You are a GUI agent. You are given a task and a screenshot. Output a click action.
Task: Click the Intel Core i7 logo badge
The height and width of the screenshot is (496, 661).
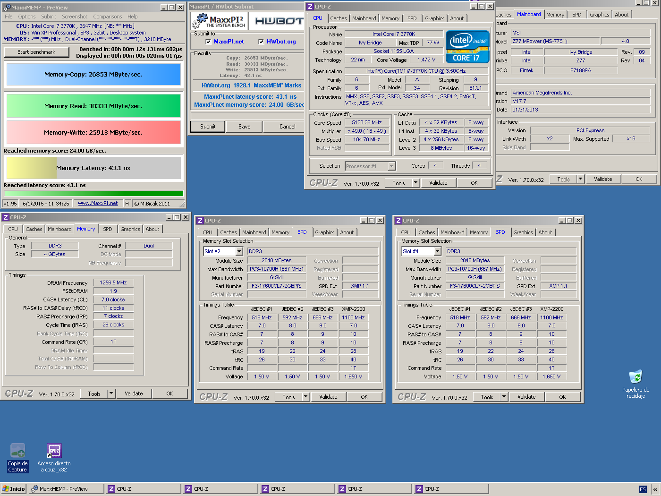[x=467, y=47]
